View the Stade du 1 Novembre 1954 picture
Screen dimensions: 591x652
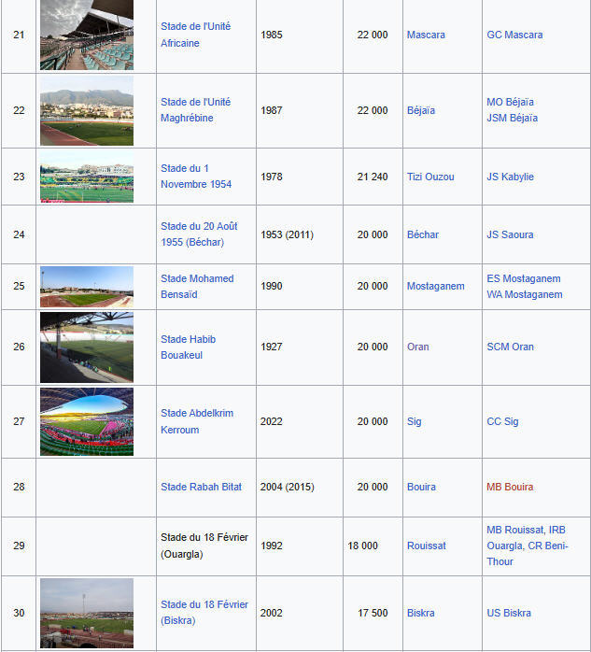click(x=87, y=177)
